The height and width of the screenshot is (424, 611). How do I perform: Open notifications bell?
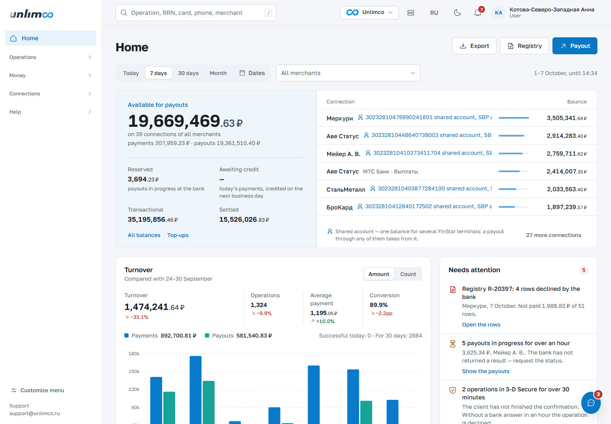coord(478,13)
